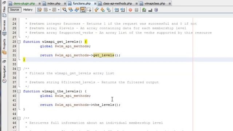
Task: Click line number 32 in the gutter
Action: click(14, 60)
